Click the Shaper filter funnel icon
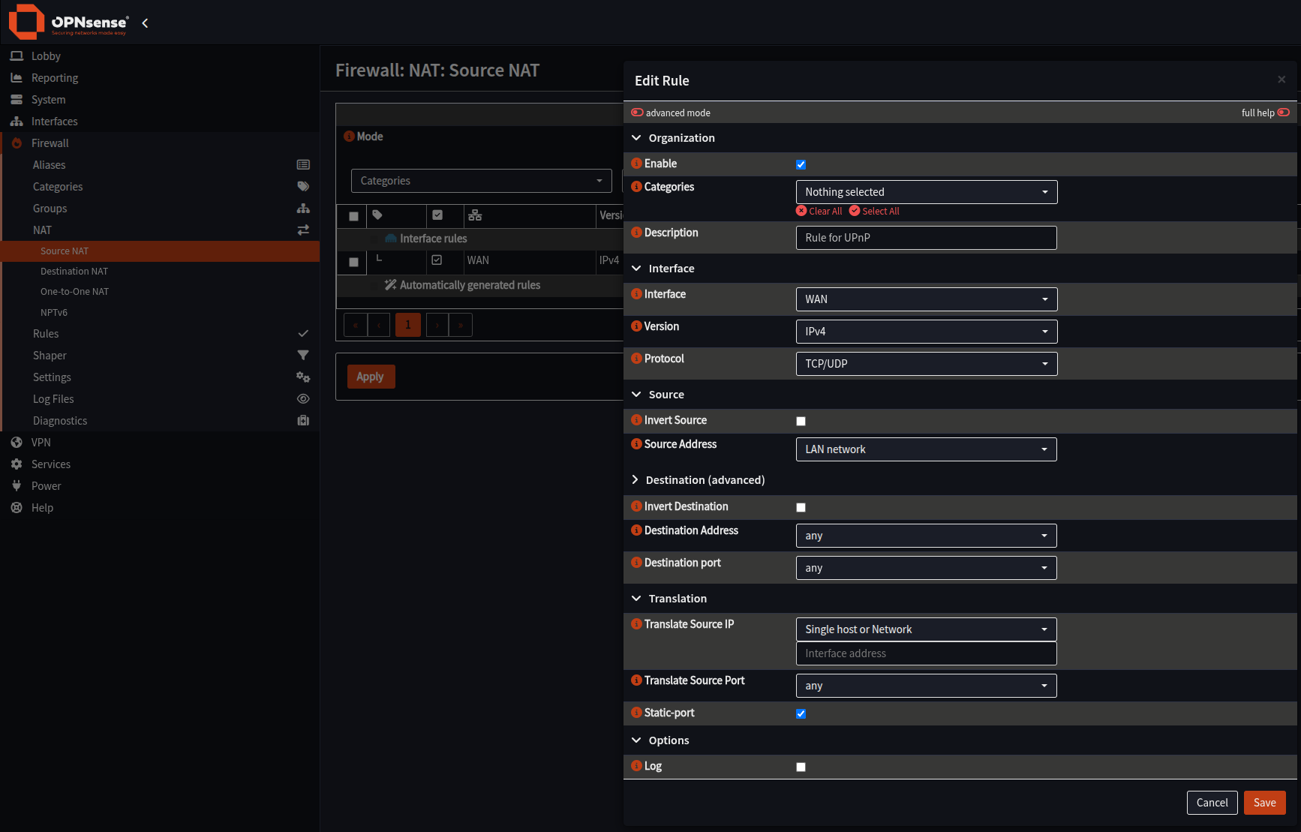This screenshot has width=1301, height=832. tap(303, 356)
